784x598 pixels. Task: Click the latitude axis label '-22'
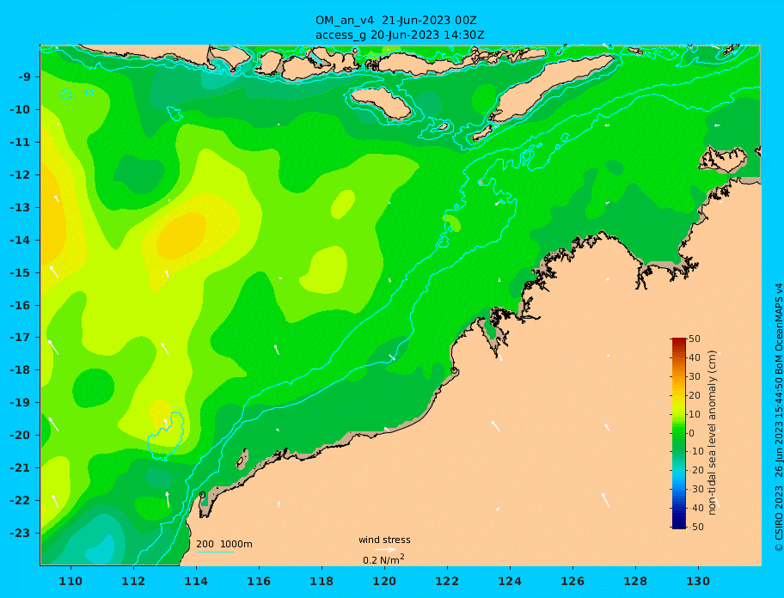tap(20, 501)
